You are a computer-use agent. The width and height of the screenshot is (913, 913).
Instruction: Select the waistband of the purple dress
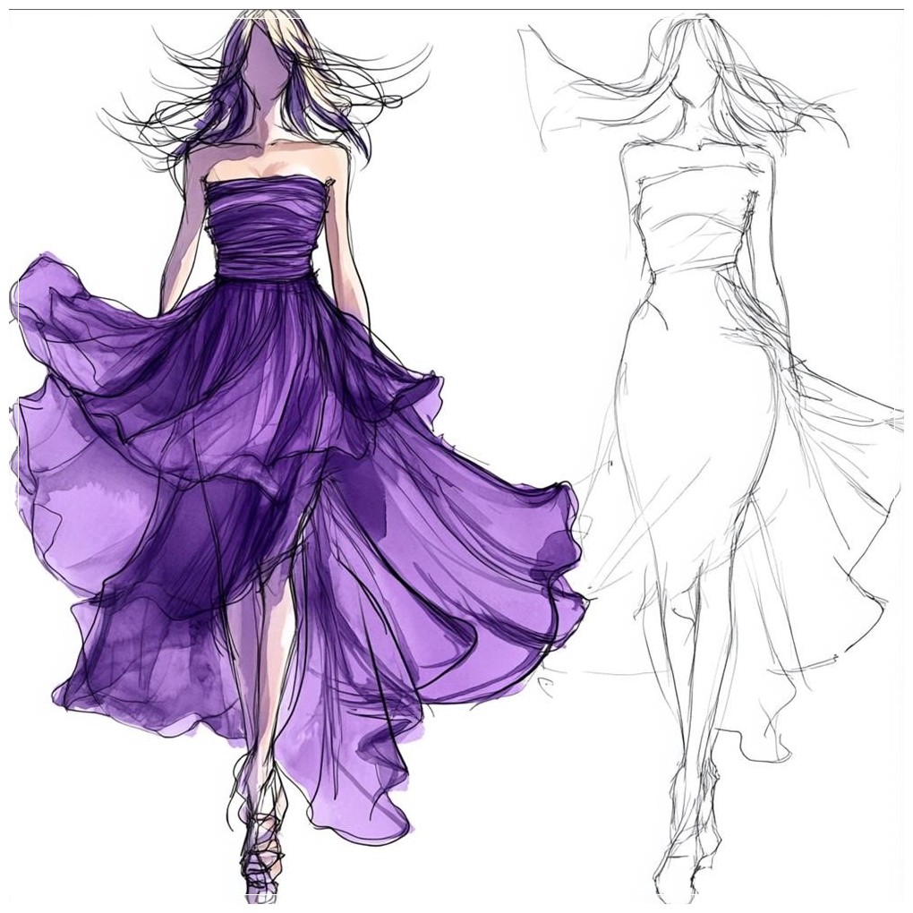pyautogui.click(x=265, y=266)
